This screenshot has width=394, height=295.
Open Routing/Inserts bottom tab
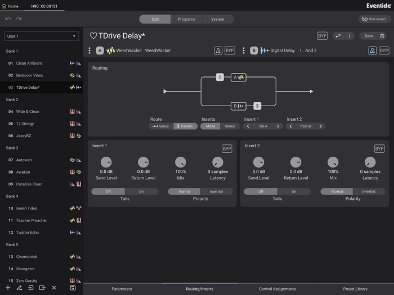pyautogui.click(x=199, y=289)
